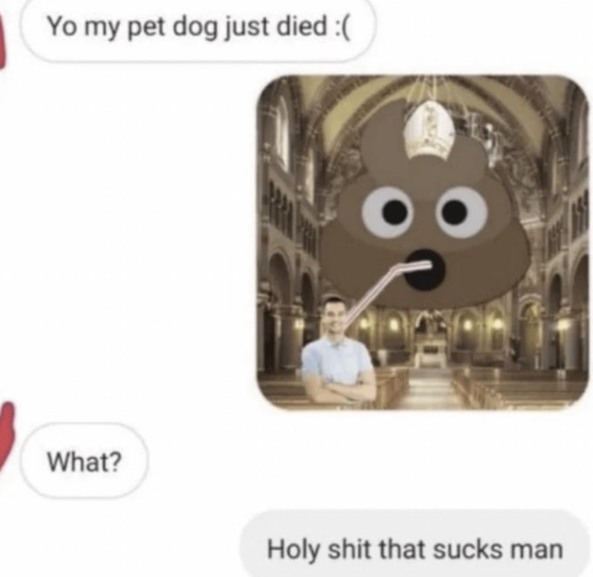Click the word "Holy" in the reply
Image resolution: width=593 pixels, height=577 pixels.
click(x=294, y=550)
